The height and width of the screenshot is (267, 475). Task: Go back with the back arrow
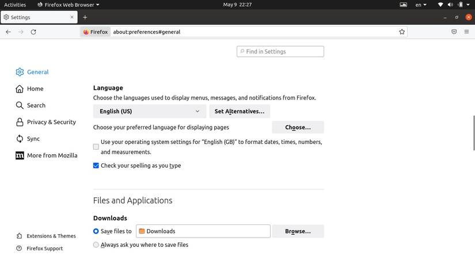click(x=8, y=32)
